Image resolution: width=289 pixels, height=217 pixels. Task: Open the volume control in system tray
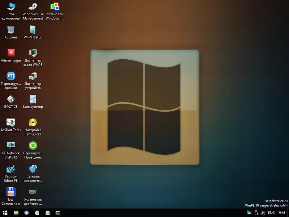[263, 213]
